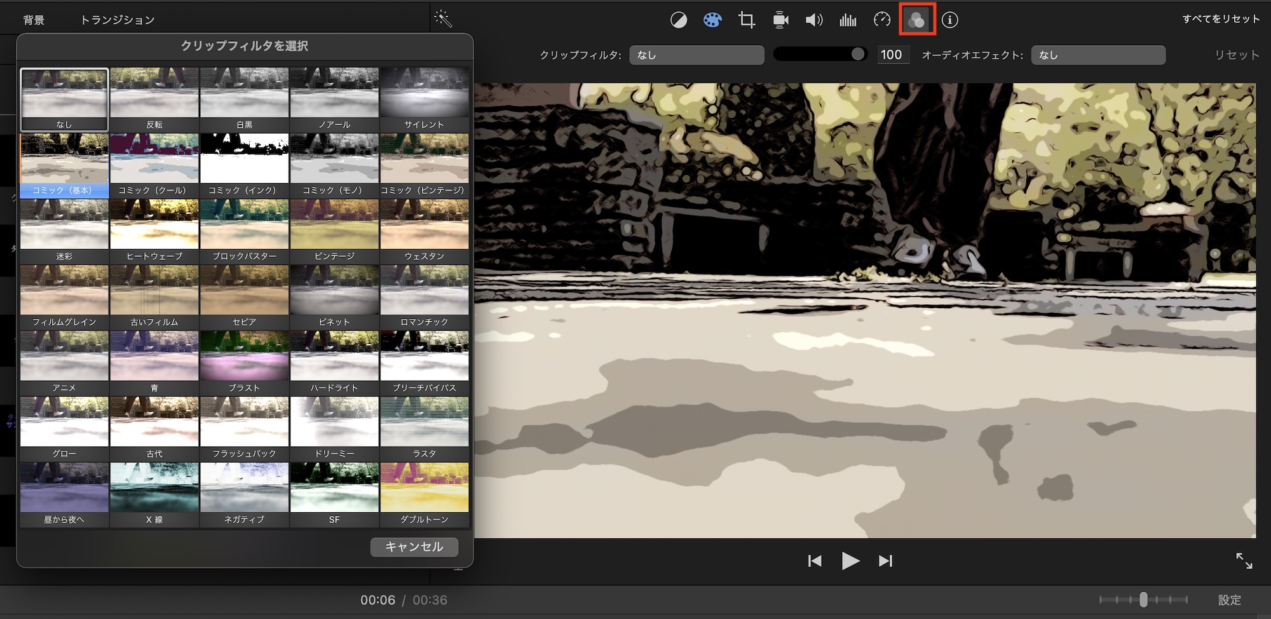Viewport: 1271px width, 619px height.
Task: Open the color correction palette
Action: pyautogui.click(x=712, y=20)
